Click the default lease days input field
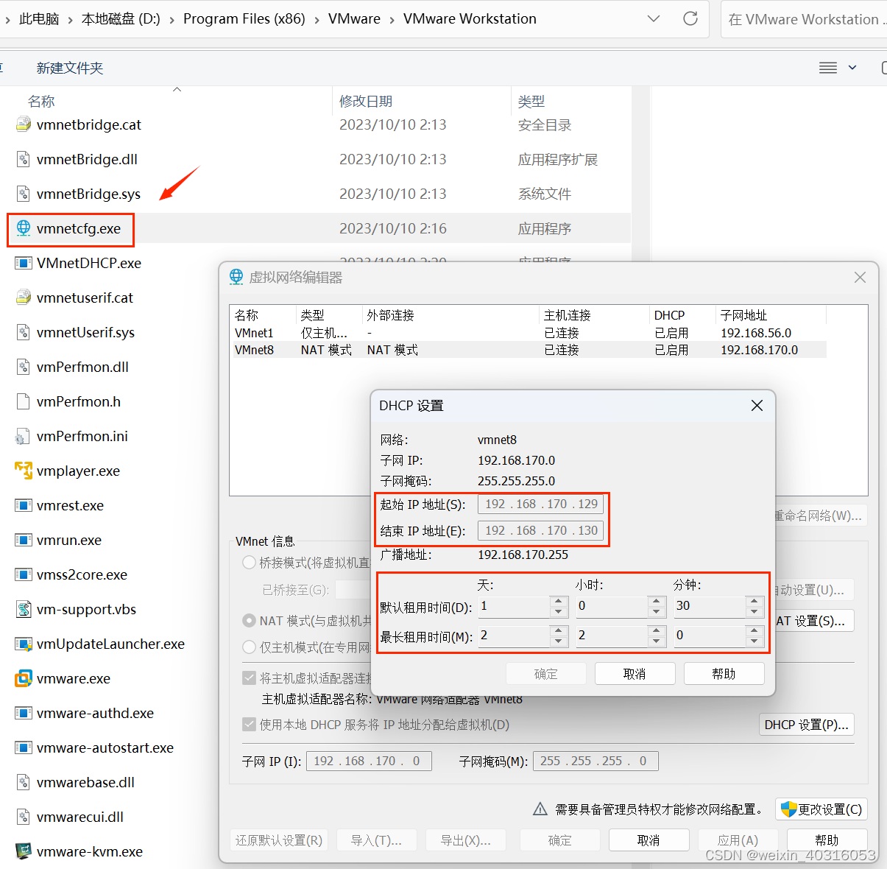Screen dimensions: 887x869 point(514,606)
